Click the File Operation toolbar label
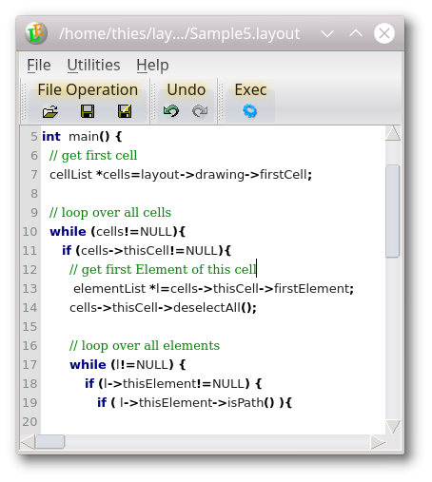The height and width of the screenshot is (482, 432). click(88, 89)
